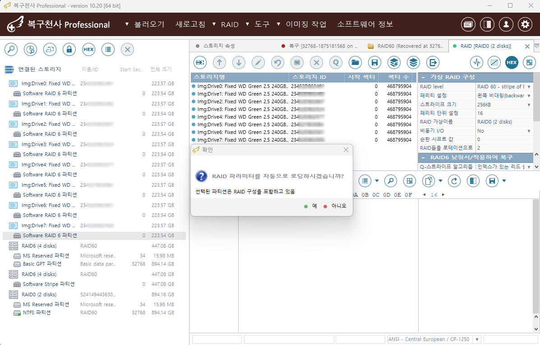Image resolution: width=540 pixels, height=345 pixels.
Task: Open 소프트웨어 정보 menu item
Action: coord(365,24)
